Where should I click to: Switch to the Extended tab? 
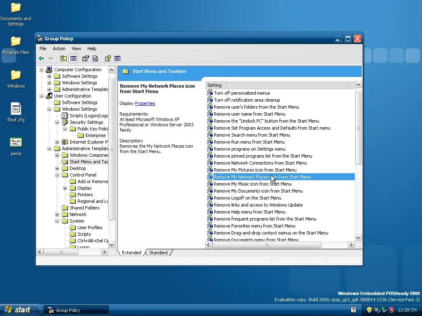131,253
